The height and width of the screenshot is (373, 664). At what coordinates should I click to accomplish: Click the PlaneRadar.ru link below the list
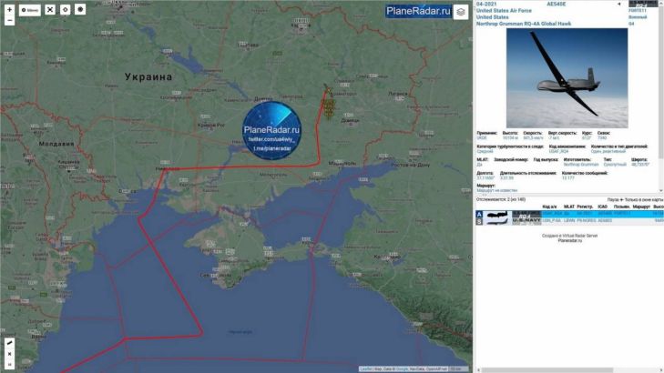coord(567,241)
